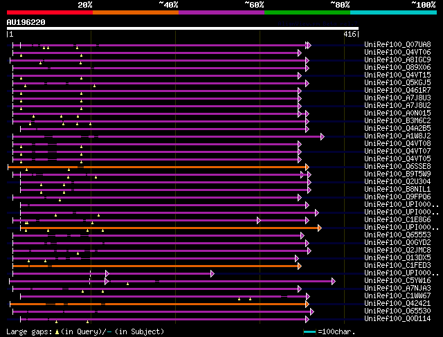Click the orange alignment bar of Q42421
This screenshot has width=443, height=337.
click(159, 304)
